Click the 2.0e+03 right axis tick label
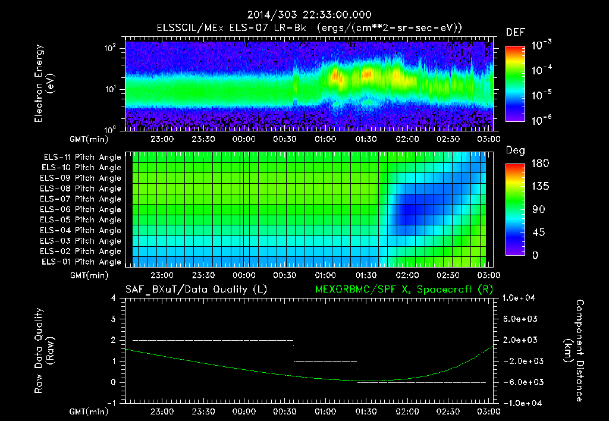The width and height of the screenshot is (609, 421). (520, 340)
